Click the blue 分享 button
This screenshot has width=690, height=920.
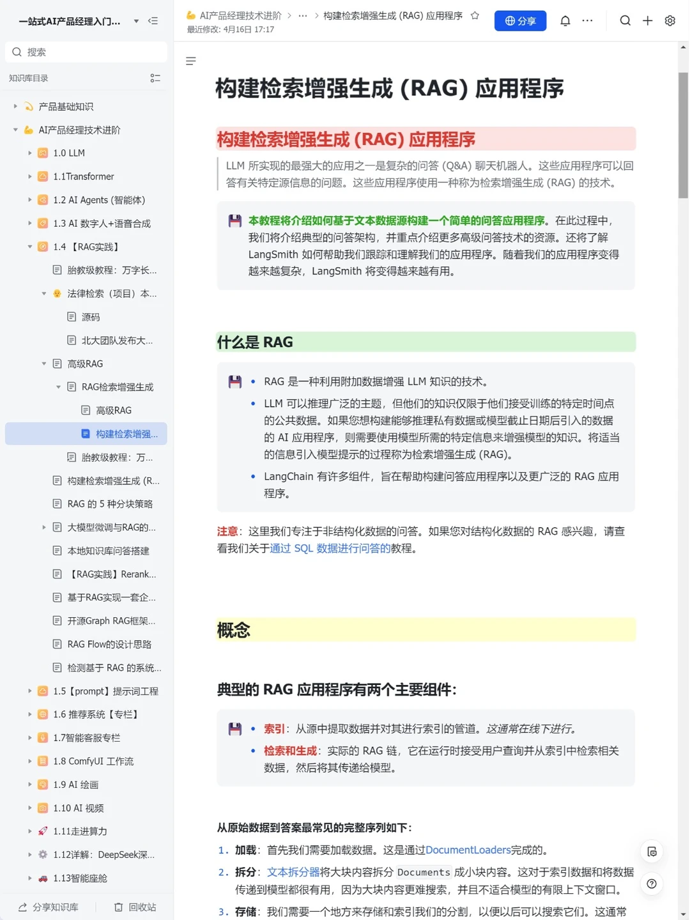[x=520, y=21]
